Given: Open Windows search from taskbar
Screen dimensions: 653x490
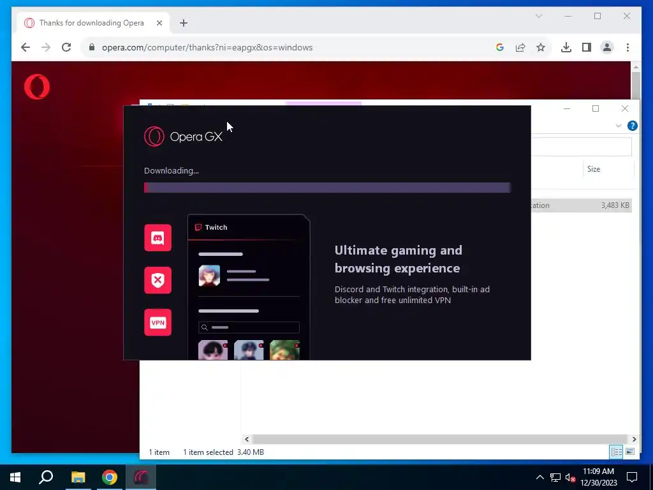Looking at the screenshot, I should (x=46, y=477).
